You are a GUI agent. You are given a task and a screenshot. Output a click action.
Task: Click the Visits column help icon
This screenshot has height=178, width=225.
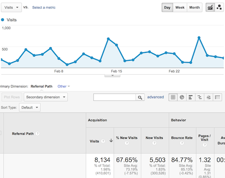(103, 141)
